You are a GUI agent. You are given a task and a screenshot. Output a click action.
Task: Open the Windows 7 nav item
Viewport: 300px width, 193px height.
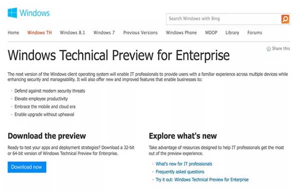(104, 32)
